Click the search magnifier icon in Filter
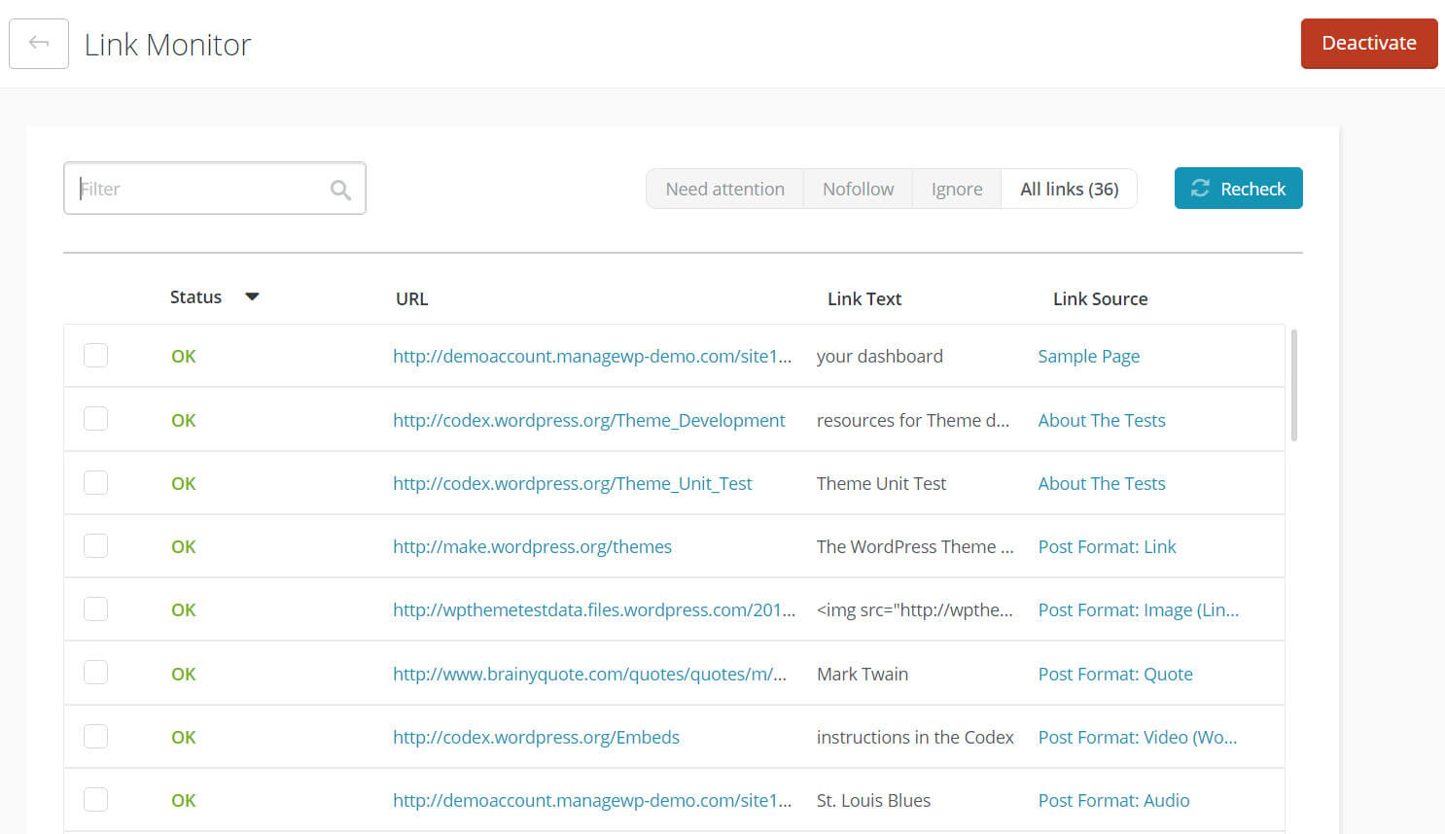The width and height of the screenshot is (1445, 834). [x=339, y=190]
